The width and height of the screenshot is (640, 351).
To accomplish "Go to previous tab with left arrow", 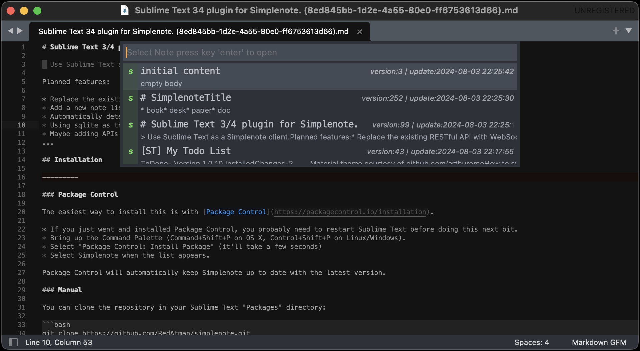I will (x=11, y=31).
